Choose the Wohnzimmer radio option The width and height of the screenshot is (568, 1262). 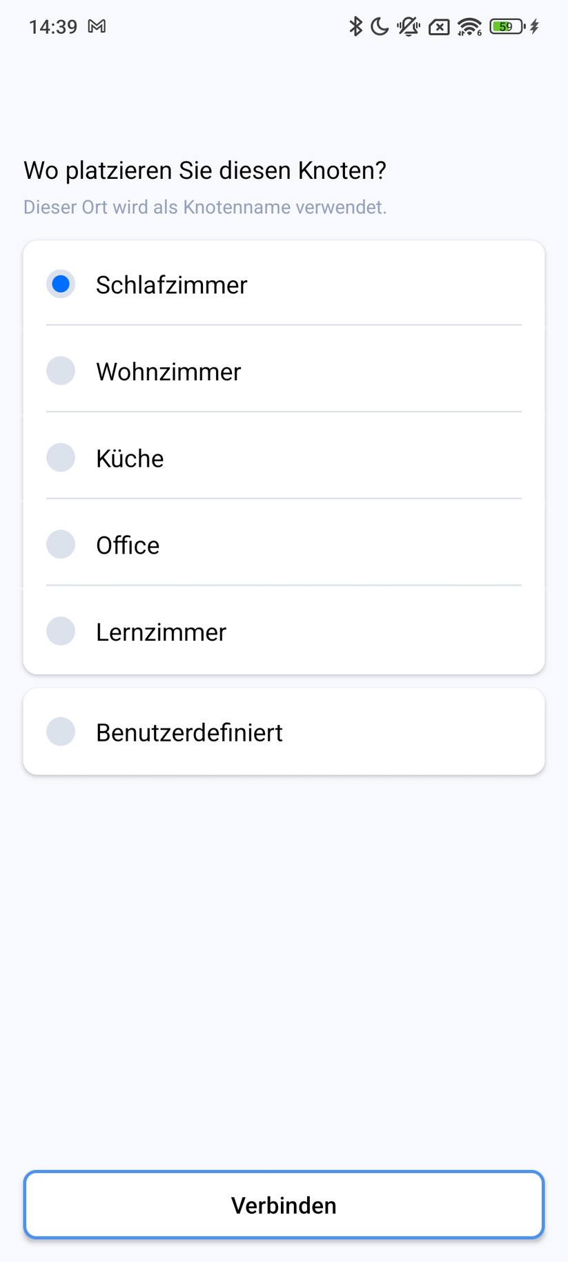(61, 371)
